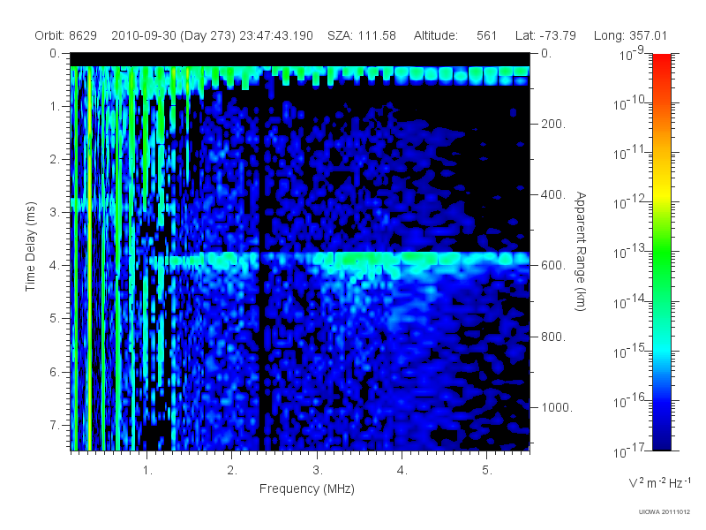The image size is (706, 530).
Task: Select the date '2010-09-30 (Day 273)' text
Action: coord(173,35)
